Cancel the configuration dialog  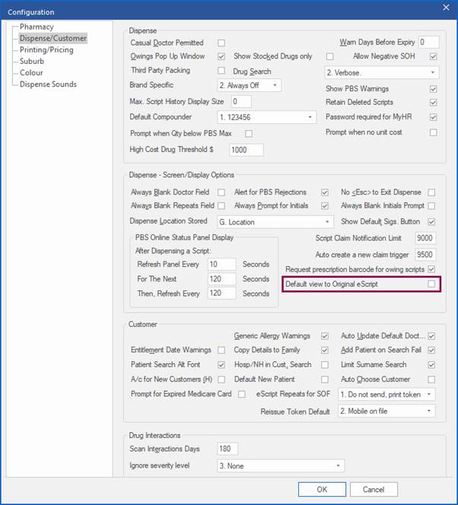click(x=374, y=490)
